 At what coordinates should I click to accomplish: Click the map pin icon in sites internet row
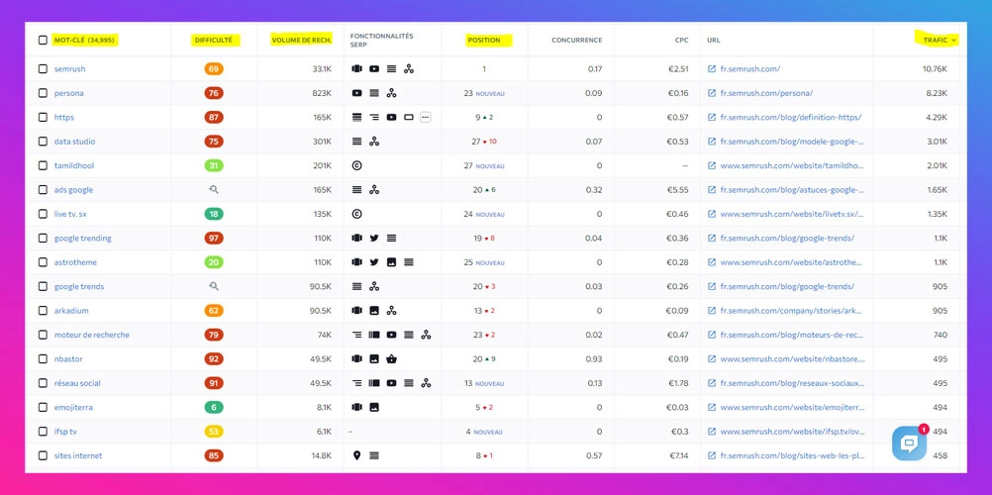tap(356, 455)
